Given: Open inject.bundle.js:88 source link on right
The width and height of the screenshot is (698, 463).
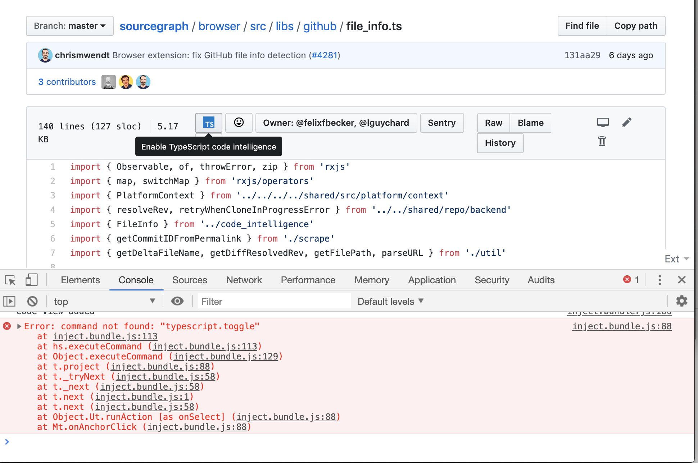Looking at the screenshot, I should 622,326.
